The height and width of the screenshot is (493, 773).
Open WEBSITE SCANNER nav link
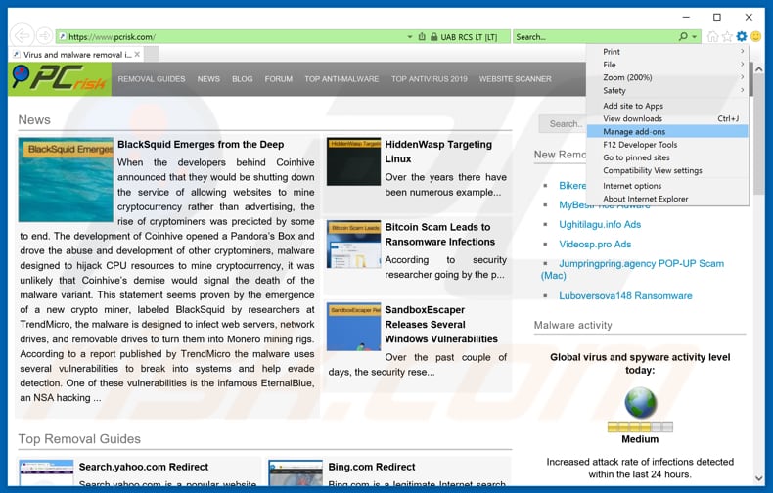515,79
